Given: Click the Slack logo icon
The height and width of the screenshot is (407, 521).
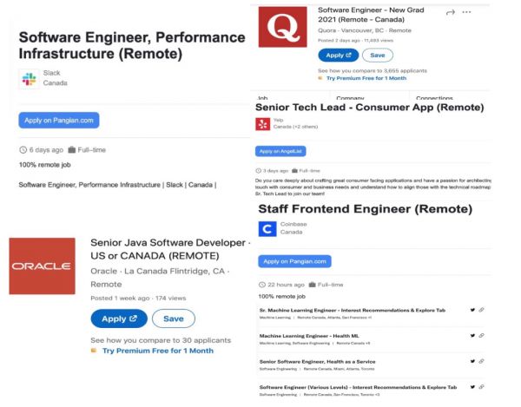Looking at the screenshot, I should [x=28, y=79].
